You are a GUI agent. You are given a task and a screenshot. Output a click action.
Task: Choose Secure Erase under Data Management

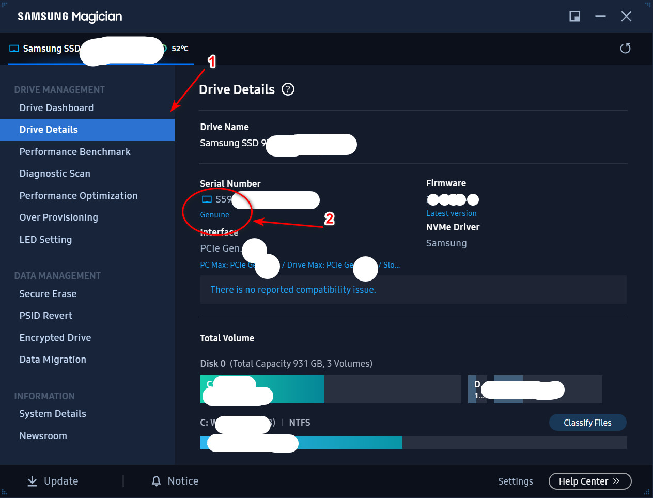click(x=48, y=294)
